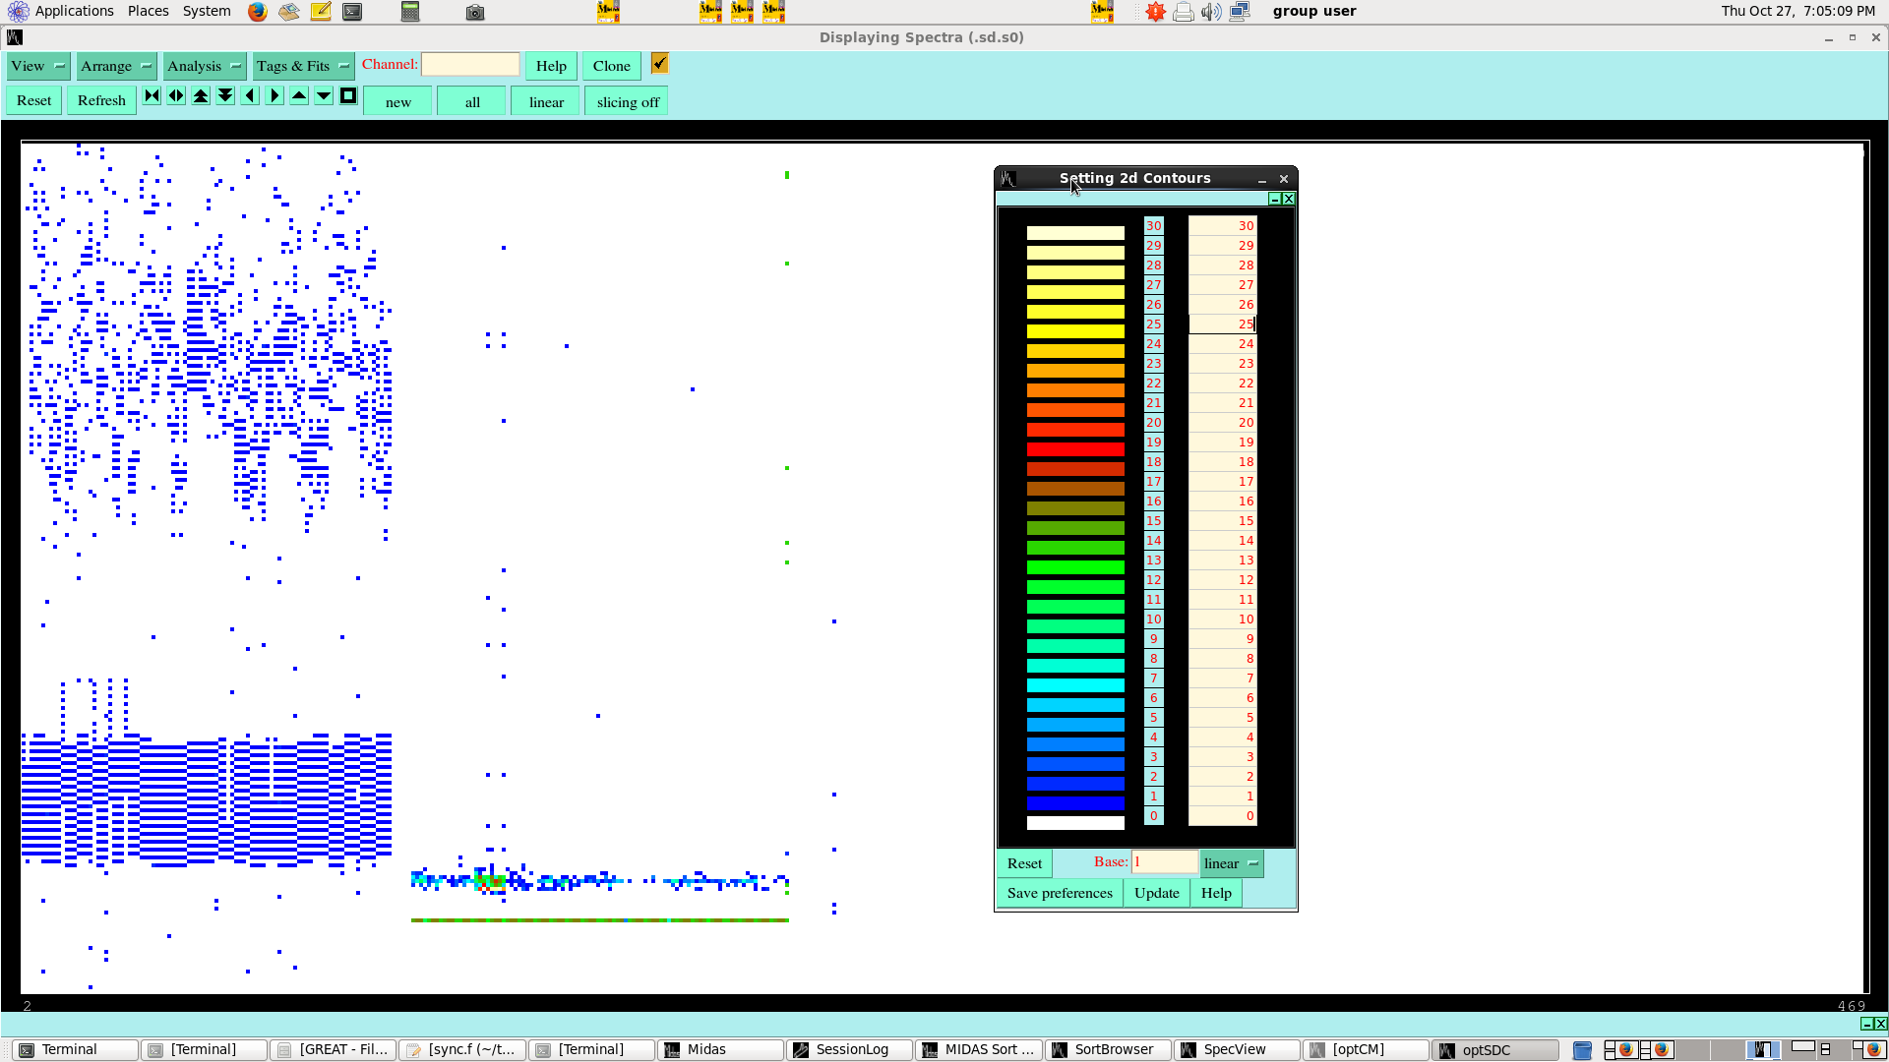
Task: Click the left arrow toolbar icon
Action: [250, 95]
